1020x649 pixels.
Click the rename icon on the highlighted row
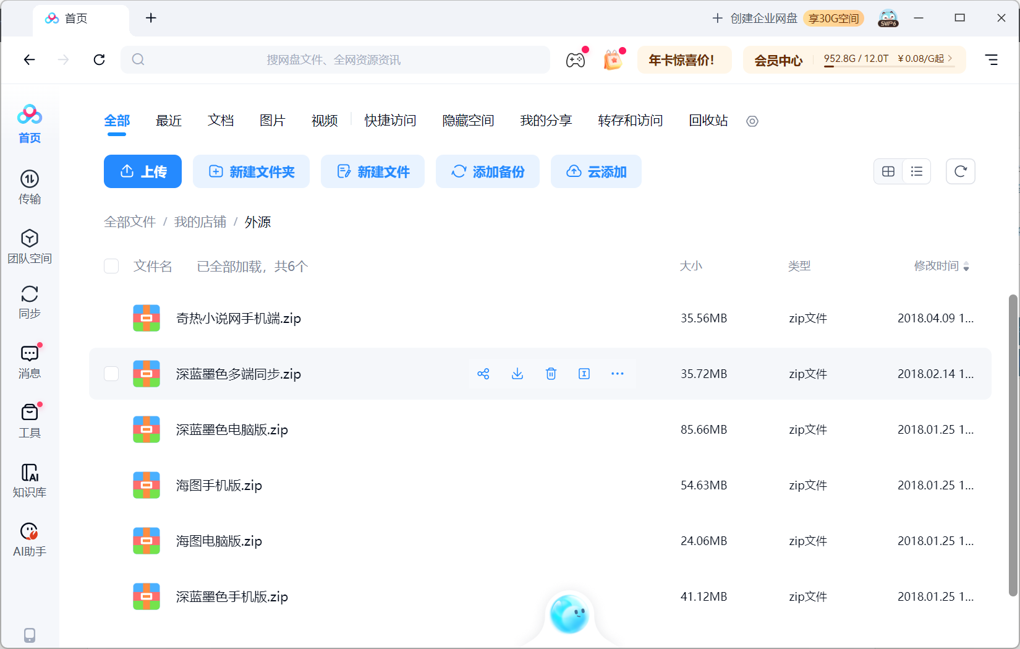pos(584,374)
